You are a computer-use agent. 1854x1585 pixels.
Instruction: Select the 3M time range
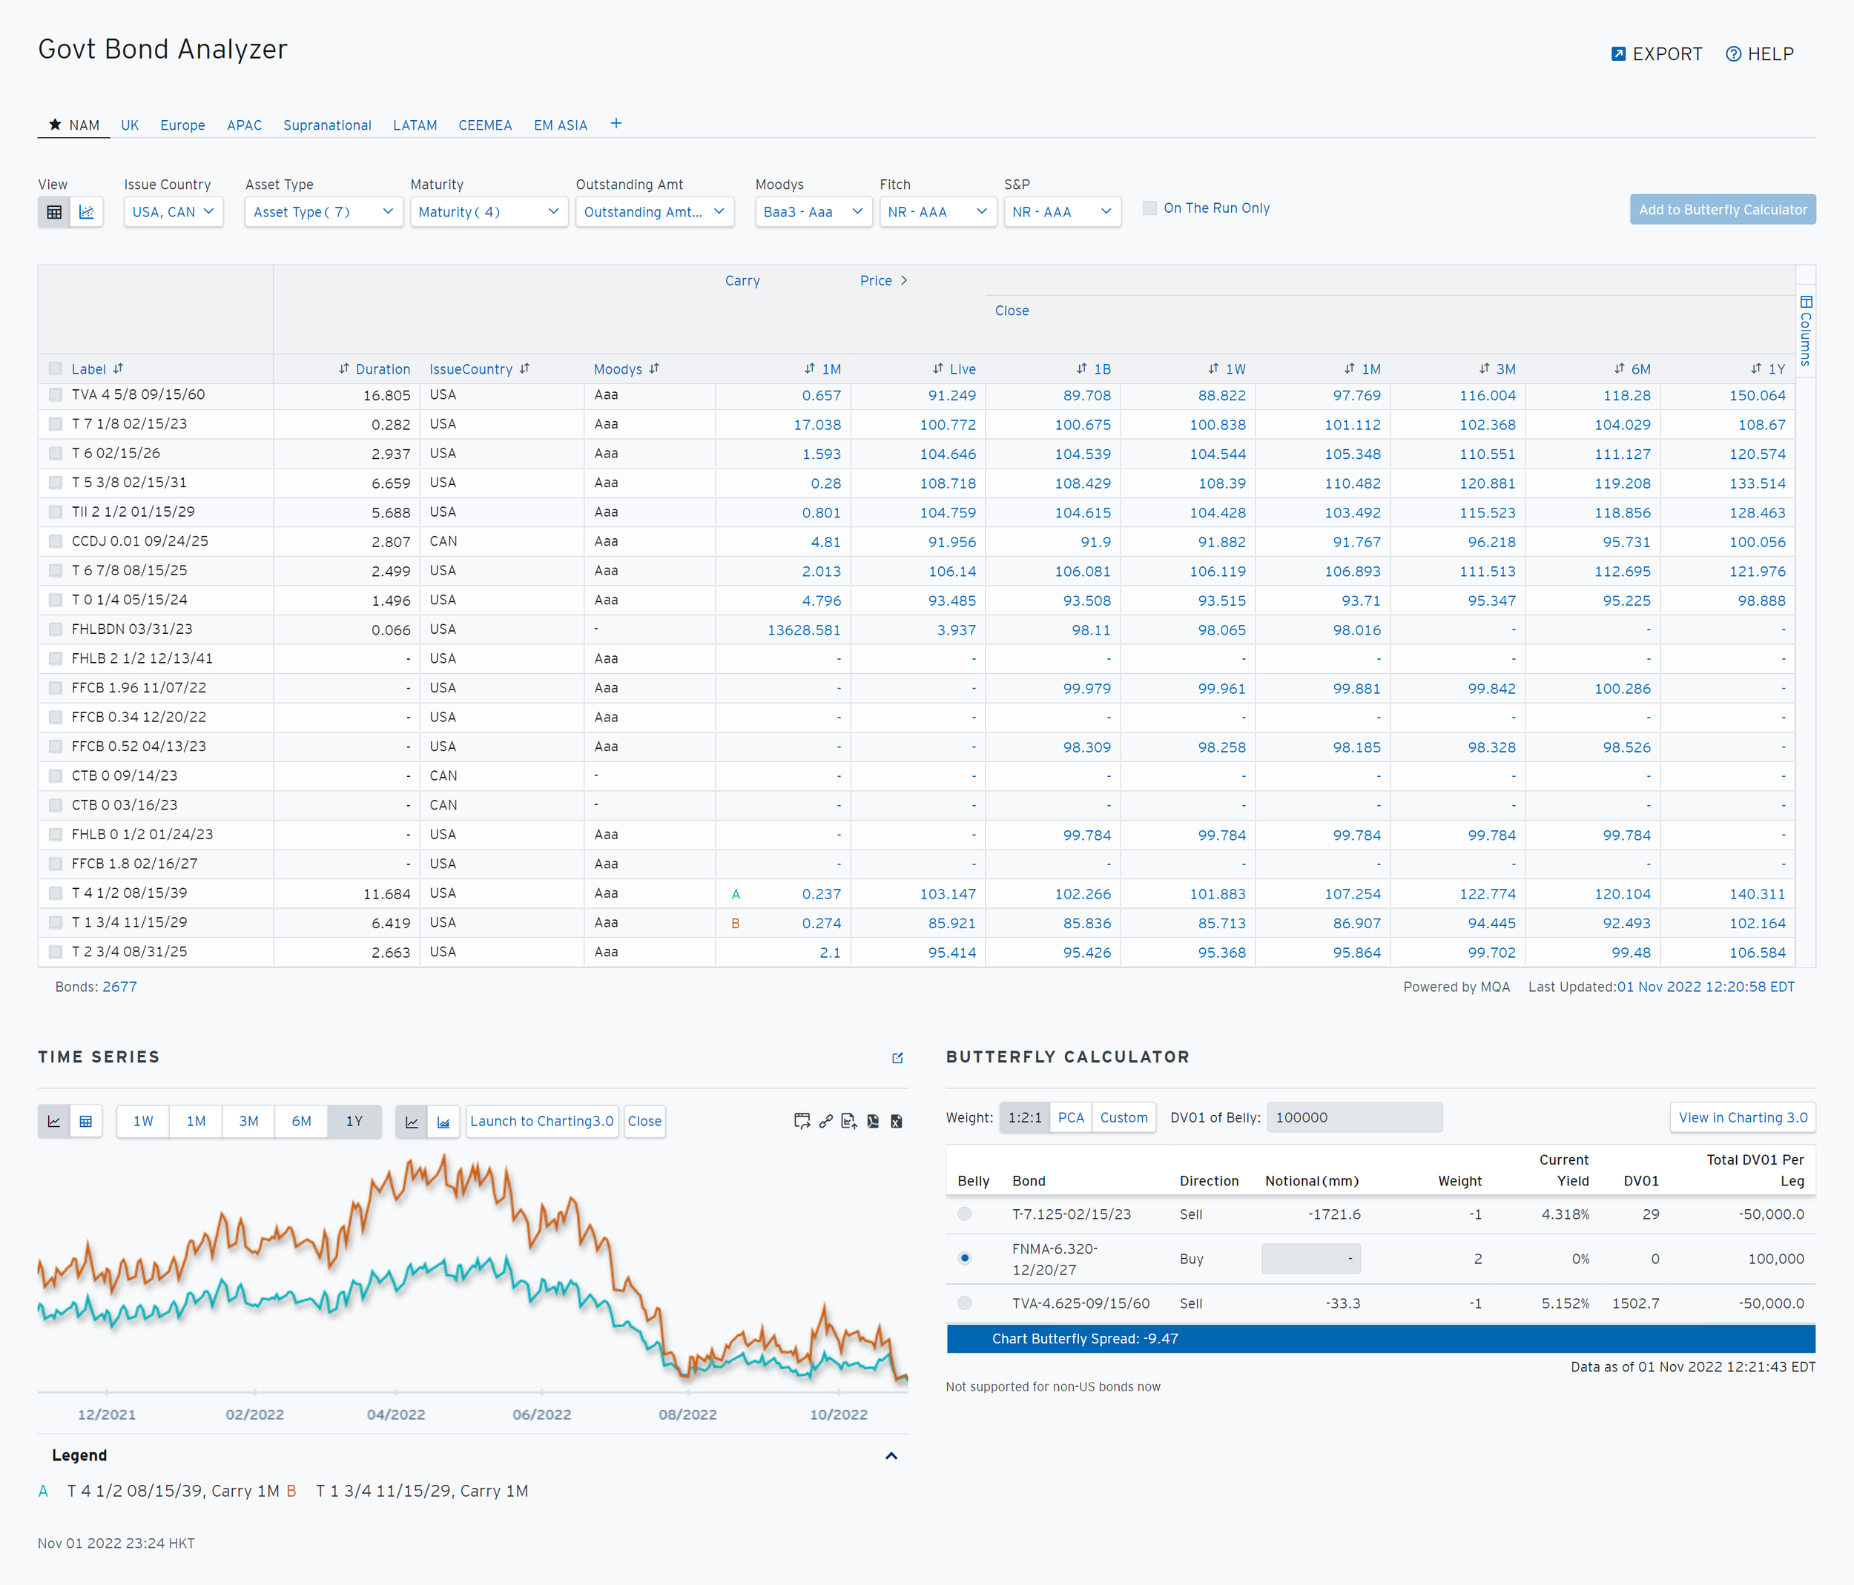coord(248,1122)
